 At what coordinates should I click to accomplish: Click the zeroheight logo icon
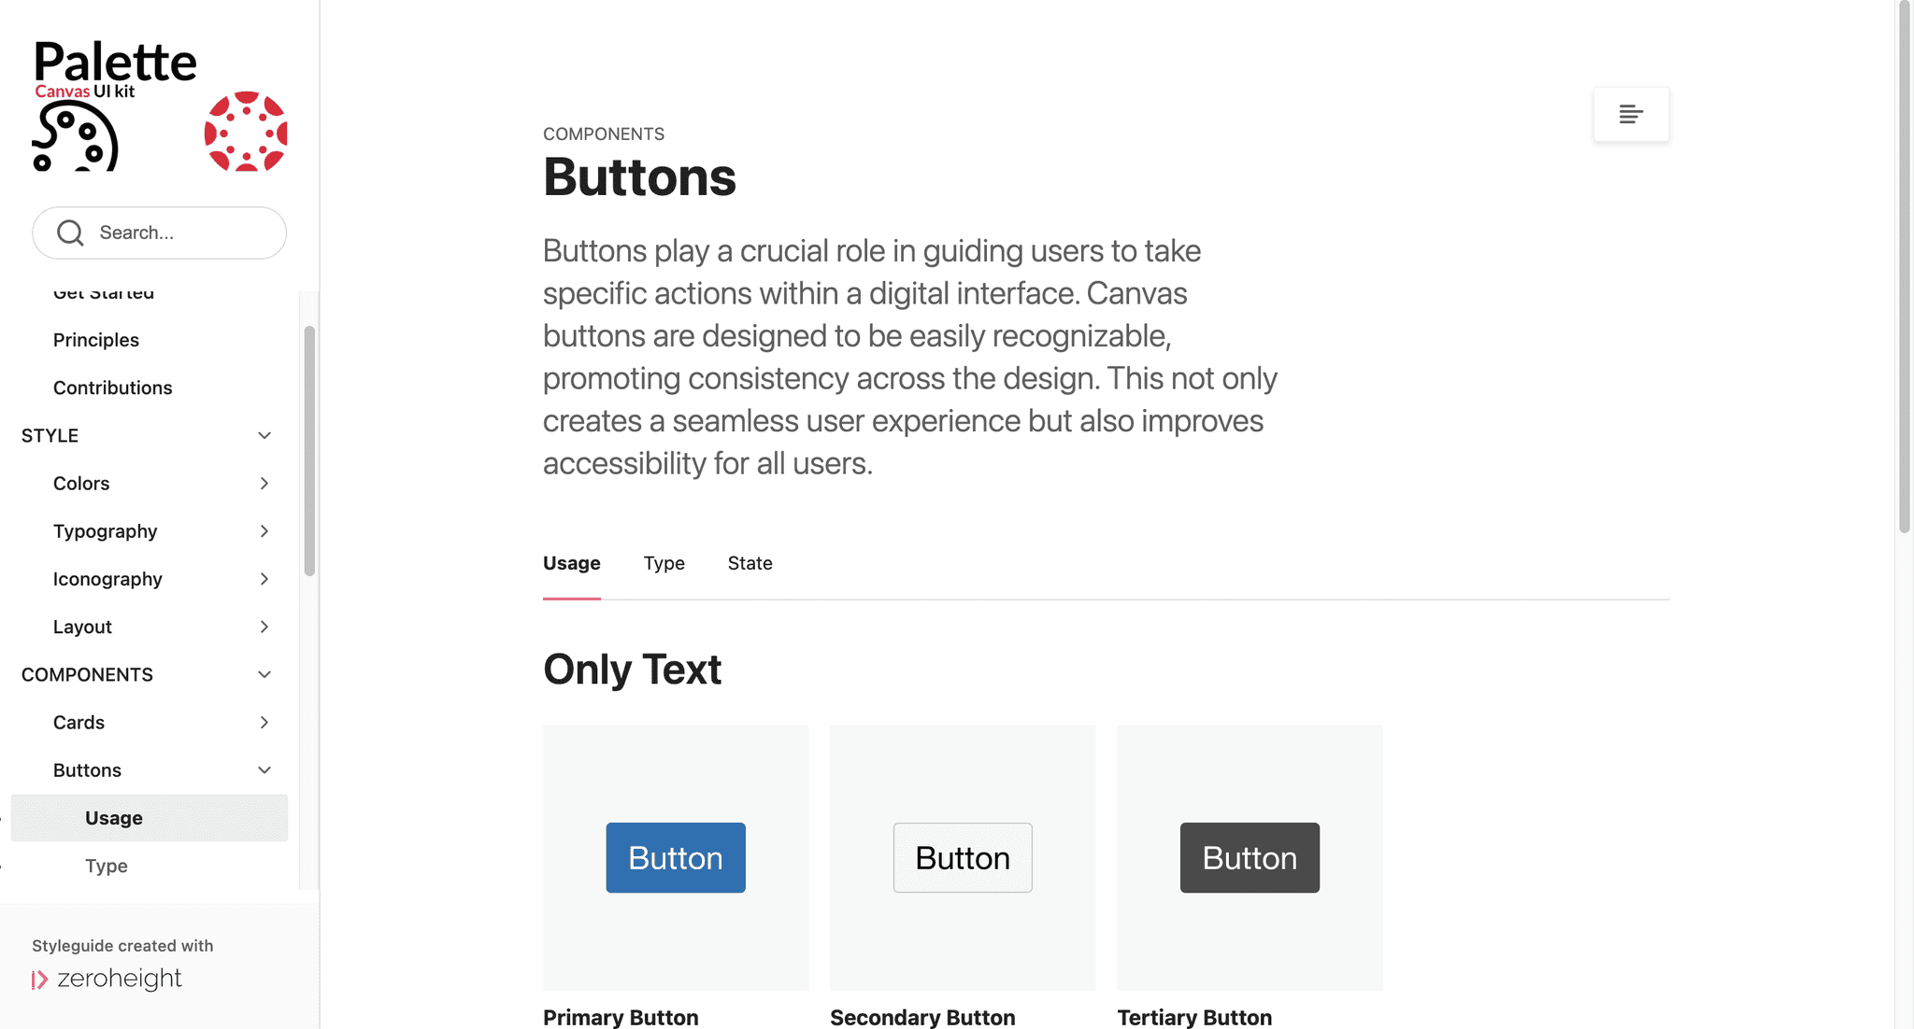tap(39, 980)
